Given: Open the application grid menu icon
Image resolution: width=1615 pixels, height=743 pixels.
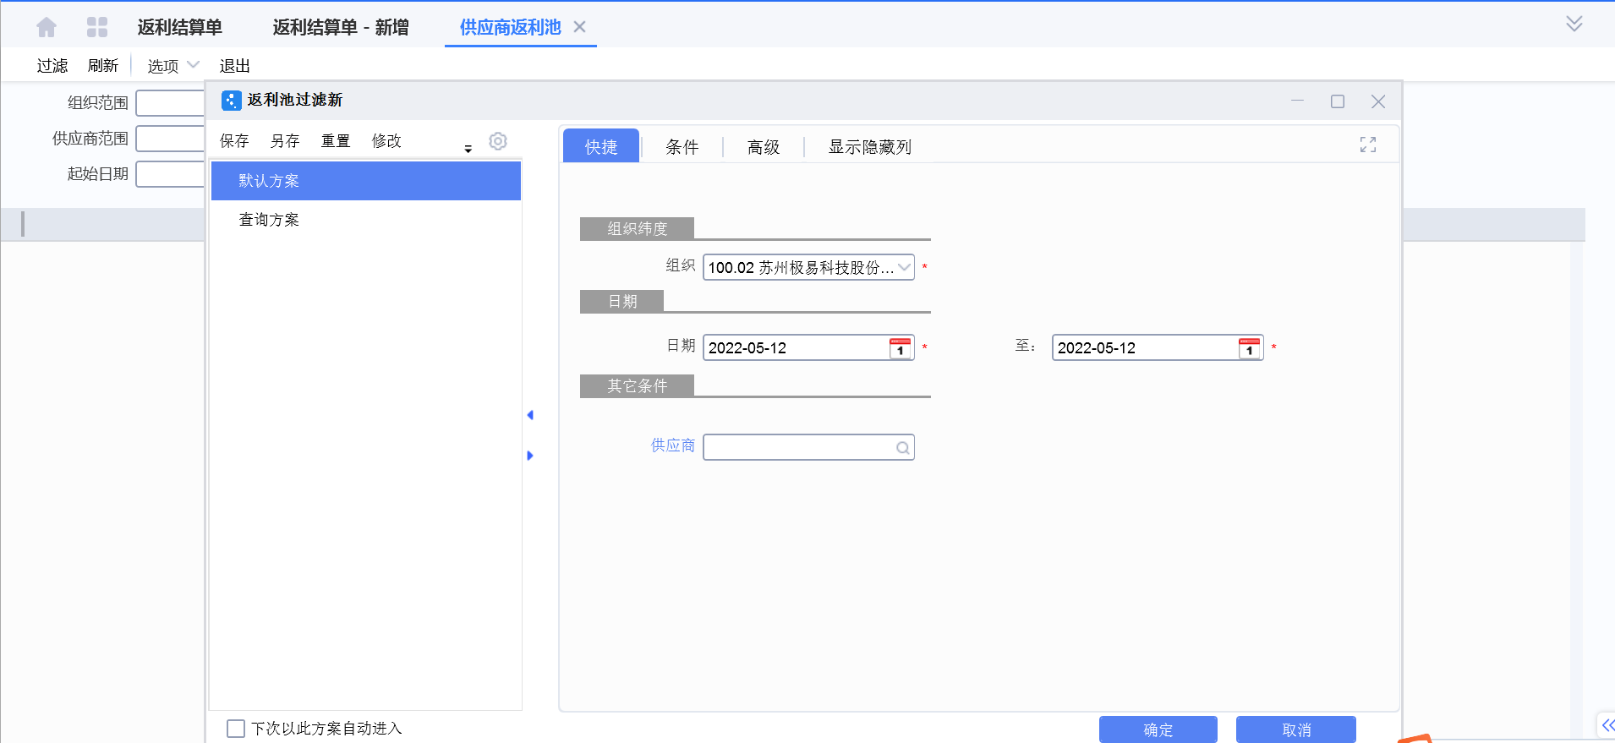Looking at the screenshot, I should point(97,28).
